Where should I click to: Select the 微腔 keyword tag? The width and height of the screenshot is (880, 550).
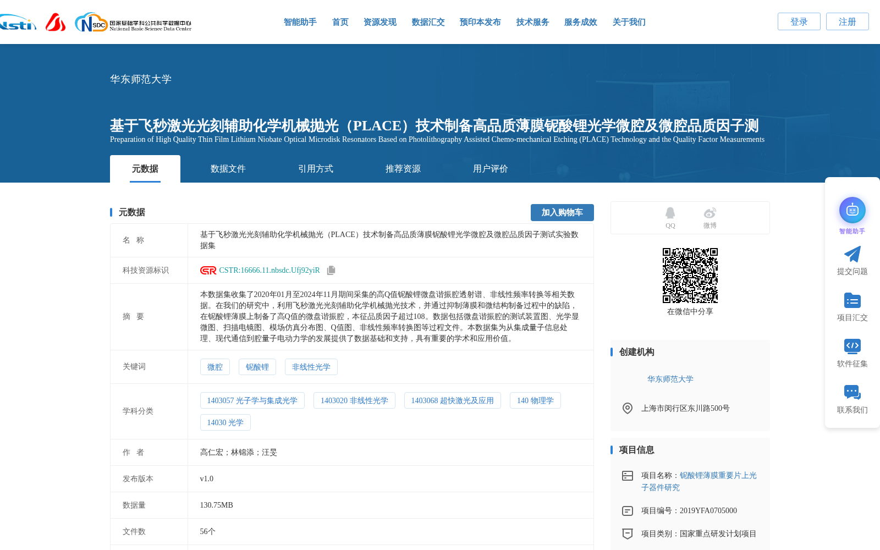(x=215, y=367)
